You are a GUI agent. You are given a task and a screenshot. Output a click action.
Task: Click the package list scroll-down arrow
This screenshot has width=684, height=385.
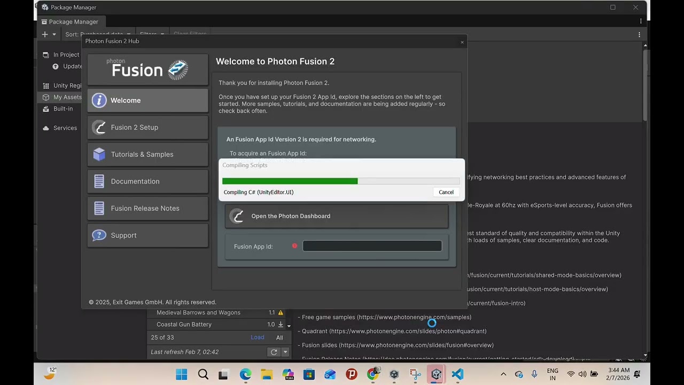coord(289,326)
